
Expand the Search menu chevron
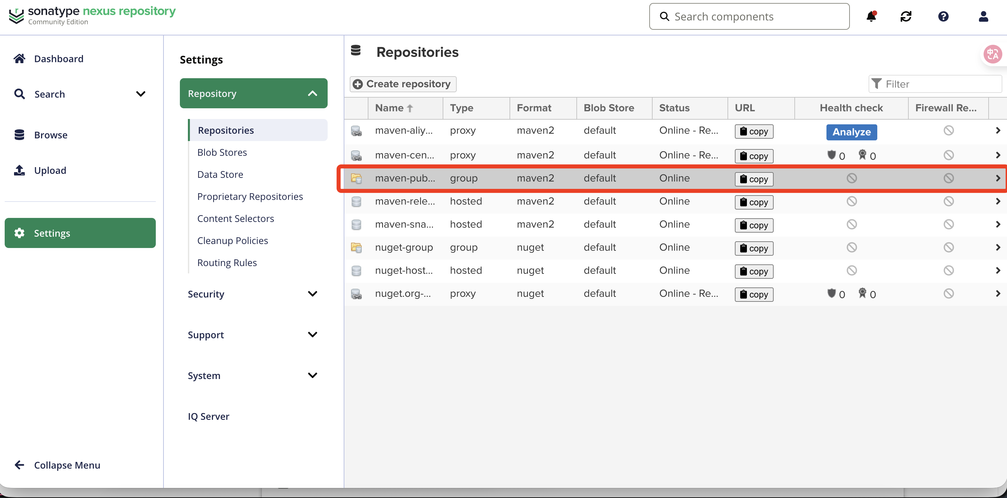pos(141,94)
